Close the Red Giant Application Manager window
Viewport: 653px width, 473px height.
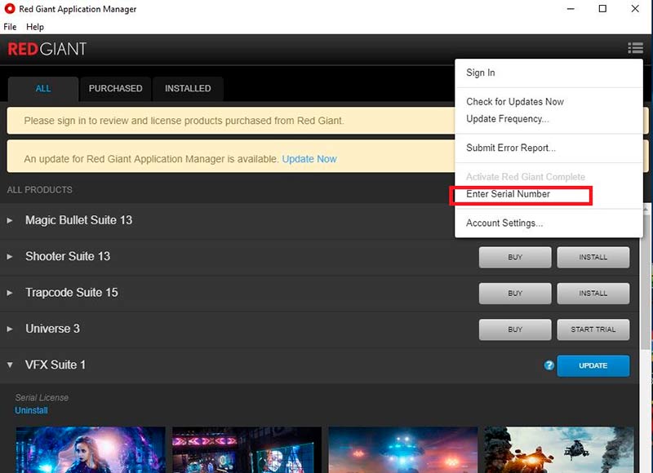coord(635,9)
